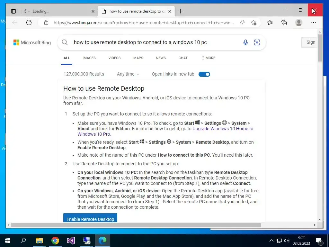Close the remote desktop search tab
Image resolution: width=329 pixels, height=247 pixels.
click(170, 11)
